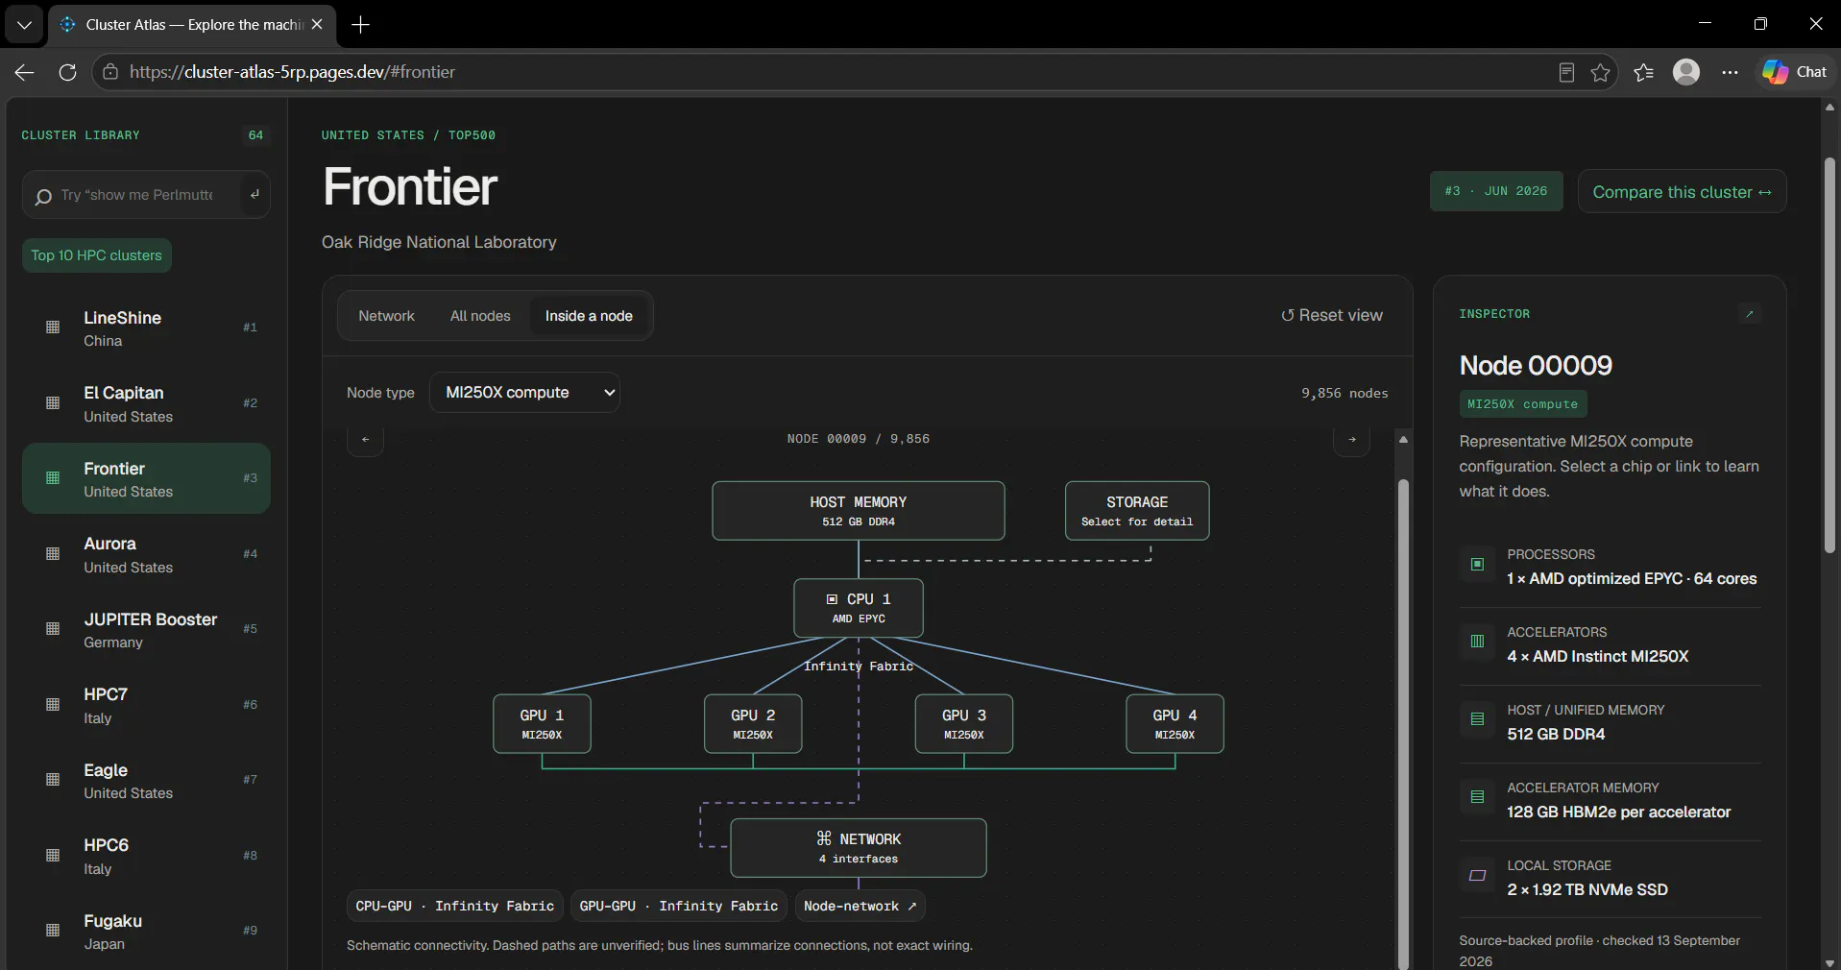Click the Host / Unified Memory icon
1841x970 pixels.
click(1477, 719)
